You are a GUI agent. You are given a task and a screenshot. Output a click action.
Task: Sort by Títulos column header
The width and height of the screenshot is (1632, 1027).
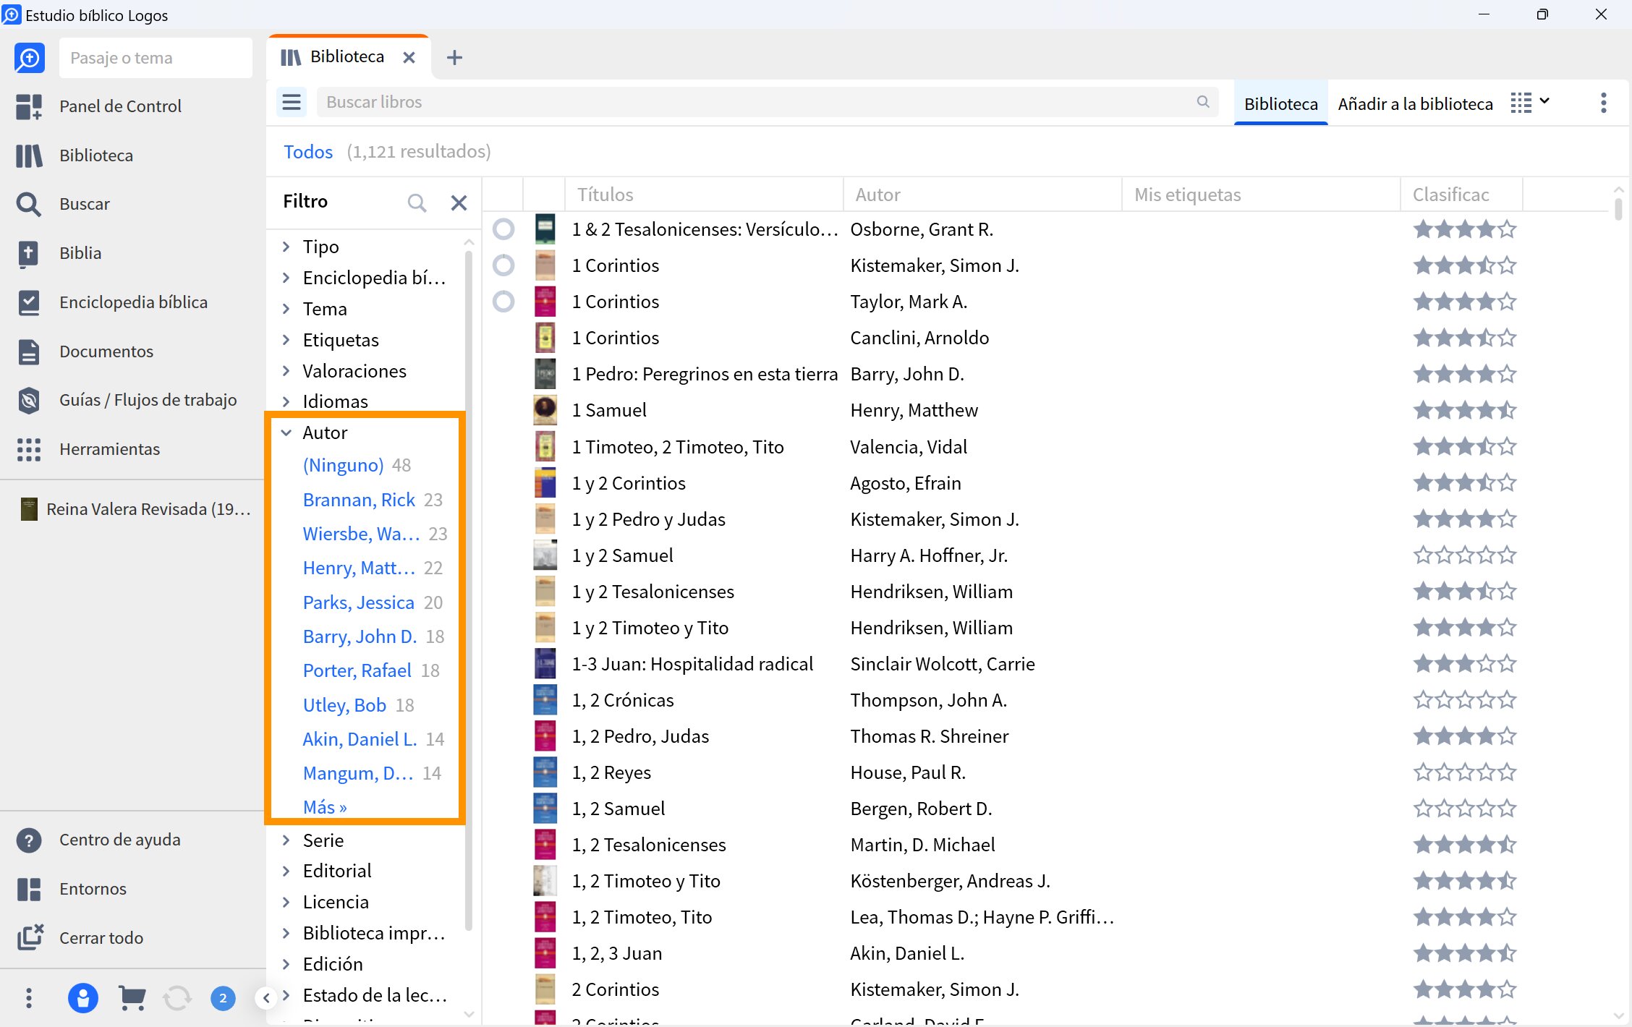pyautogui.click(x=703, y=195)
